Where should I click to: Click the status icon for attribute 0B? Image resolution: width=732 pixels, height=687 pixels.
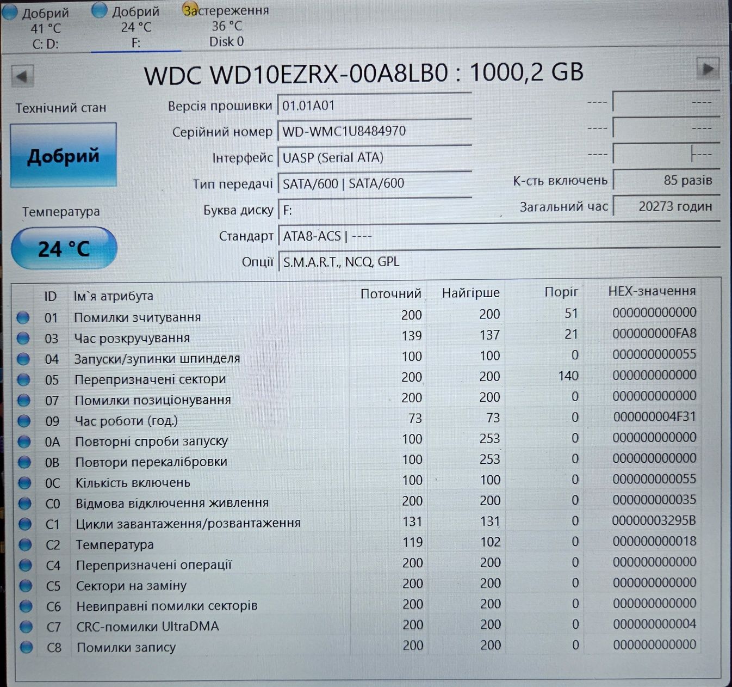coord(24,462)
